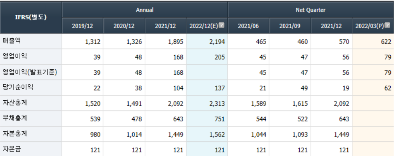Click the 당기순이익 estimate value 137
The height and width of the screenshot is (156, 394).
coord(220,88)
